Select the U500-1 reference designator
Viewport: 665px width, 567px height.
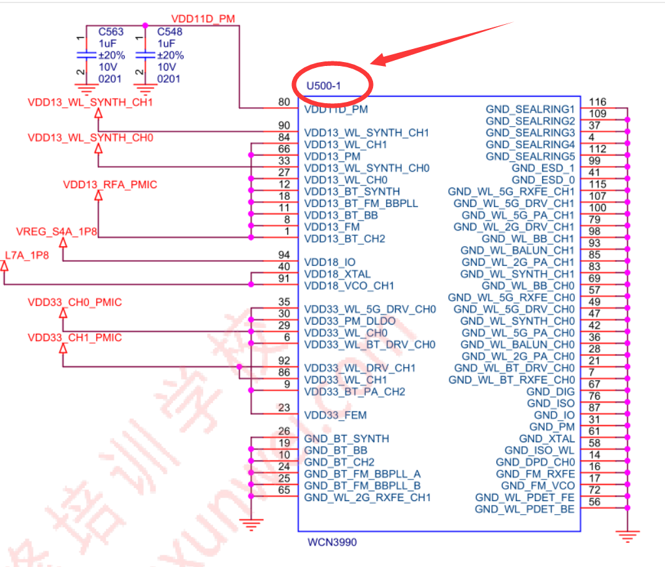[323, 86]
